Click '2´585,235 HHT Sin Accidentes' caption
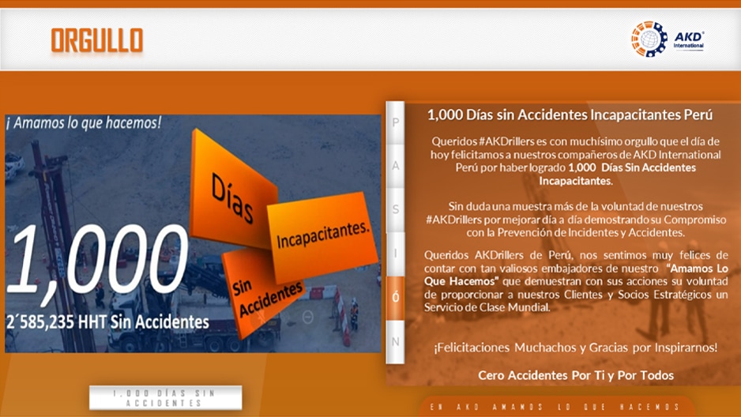This screenshot has height=417, width=741. 109,321
